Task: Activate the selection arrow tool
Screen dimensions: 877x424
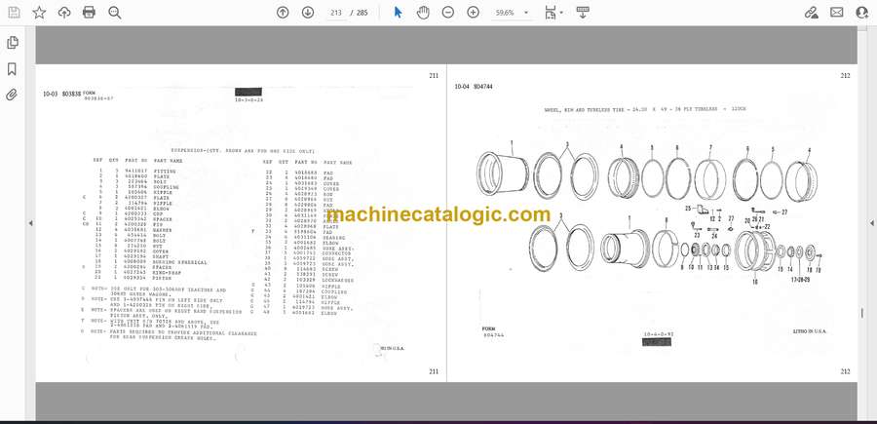Action: point(399,13)
